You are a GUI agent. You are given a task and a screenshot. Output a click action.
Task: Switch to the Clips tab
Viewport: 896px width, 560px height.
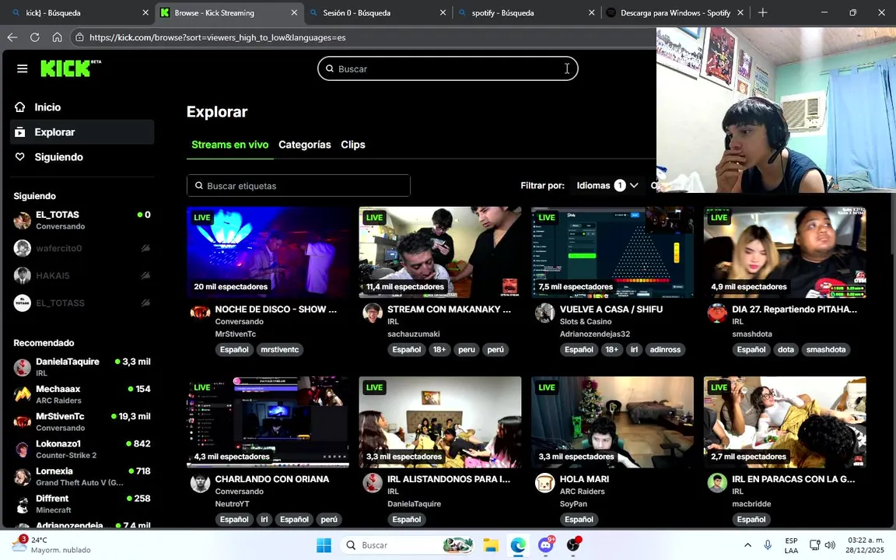coord(353,145)
